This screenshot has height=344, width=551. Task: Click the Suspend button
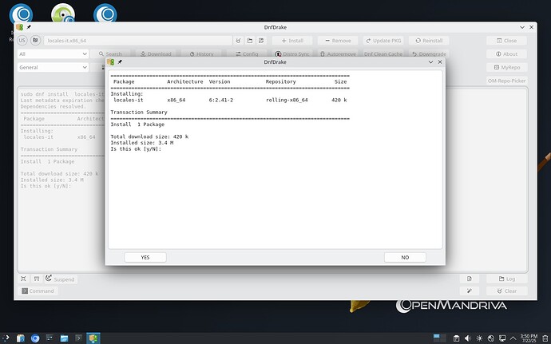[60, 279]
